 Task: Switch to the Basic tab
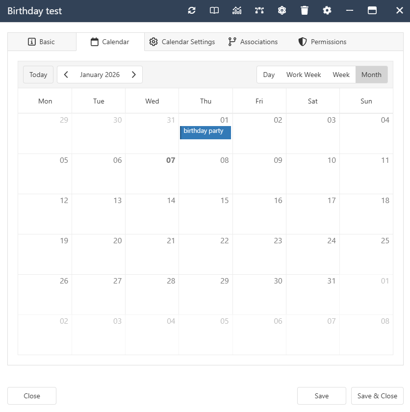(x=42, y=42)
